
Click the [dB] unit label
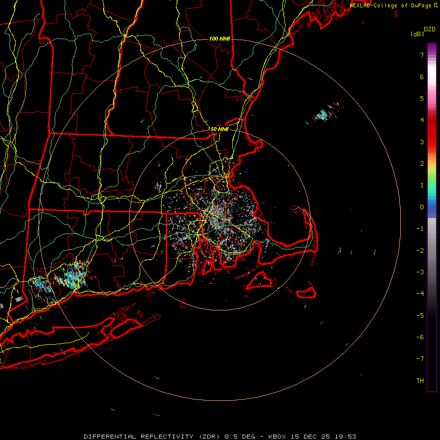click(418, 34)
